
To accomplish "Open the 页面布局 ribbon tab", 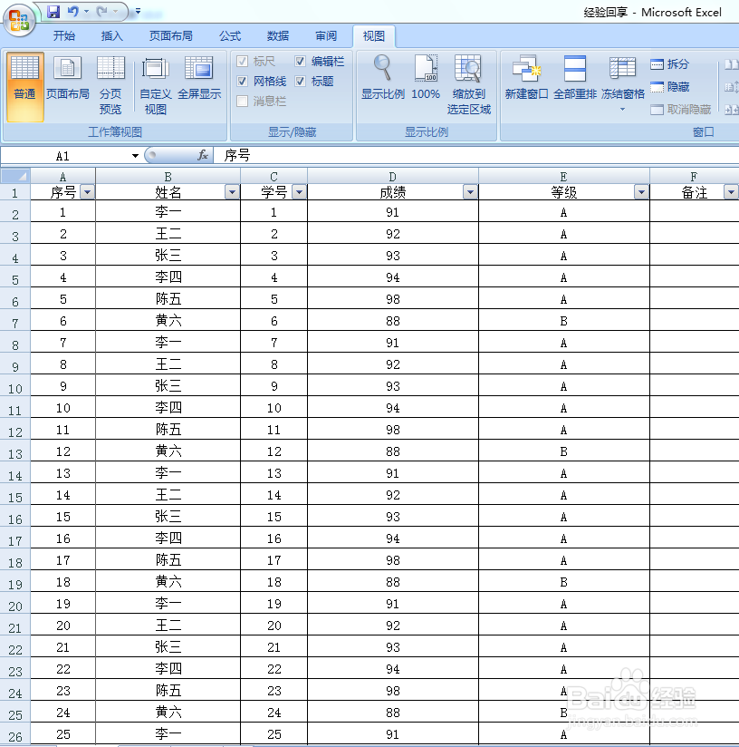I will pyautogui.click(x=171, y=36).
